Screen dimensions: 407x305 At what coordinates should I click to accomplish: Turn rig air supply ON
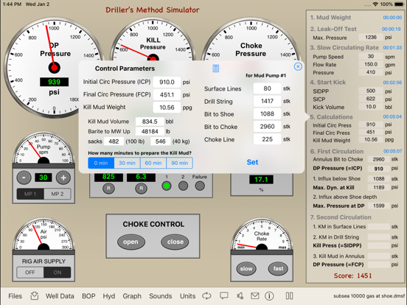click(x=57, y=273)
